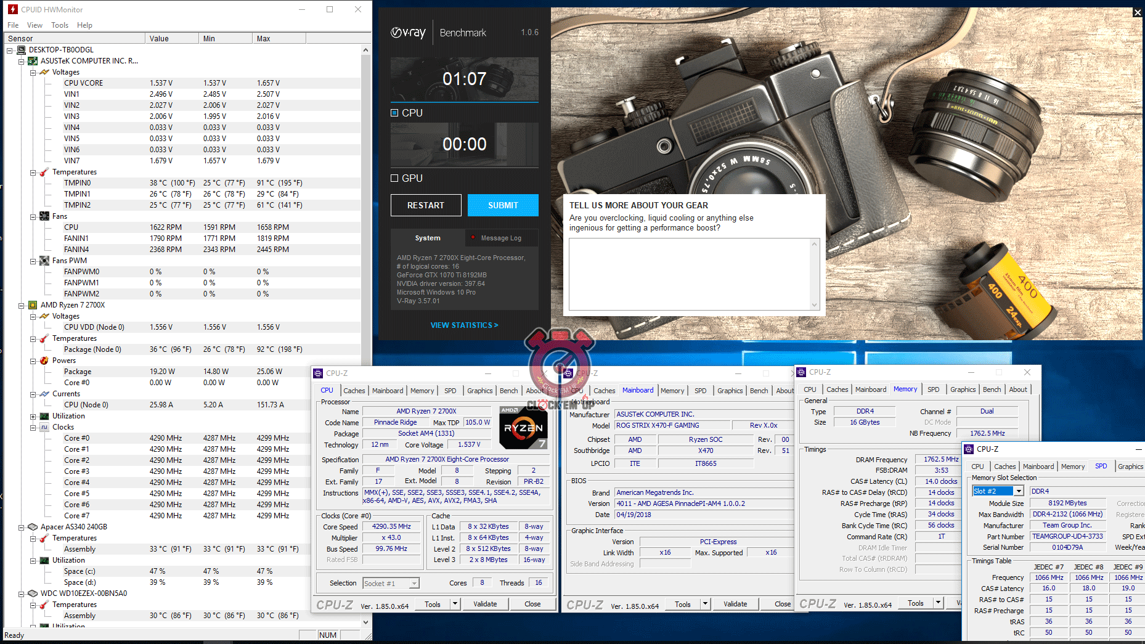The width and height of the screenshot is (1145, 644).
Task: Open the View menu in HWMonitor
Action: [35, 25]
